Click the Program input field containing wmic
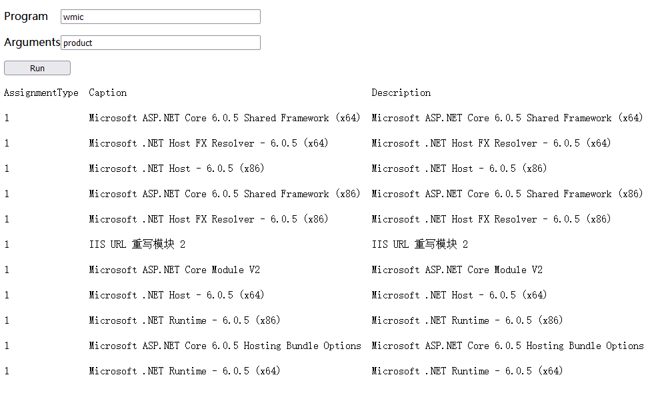654x403 pixels. [x=160, y=17]
